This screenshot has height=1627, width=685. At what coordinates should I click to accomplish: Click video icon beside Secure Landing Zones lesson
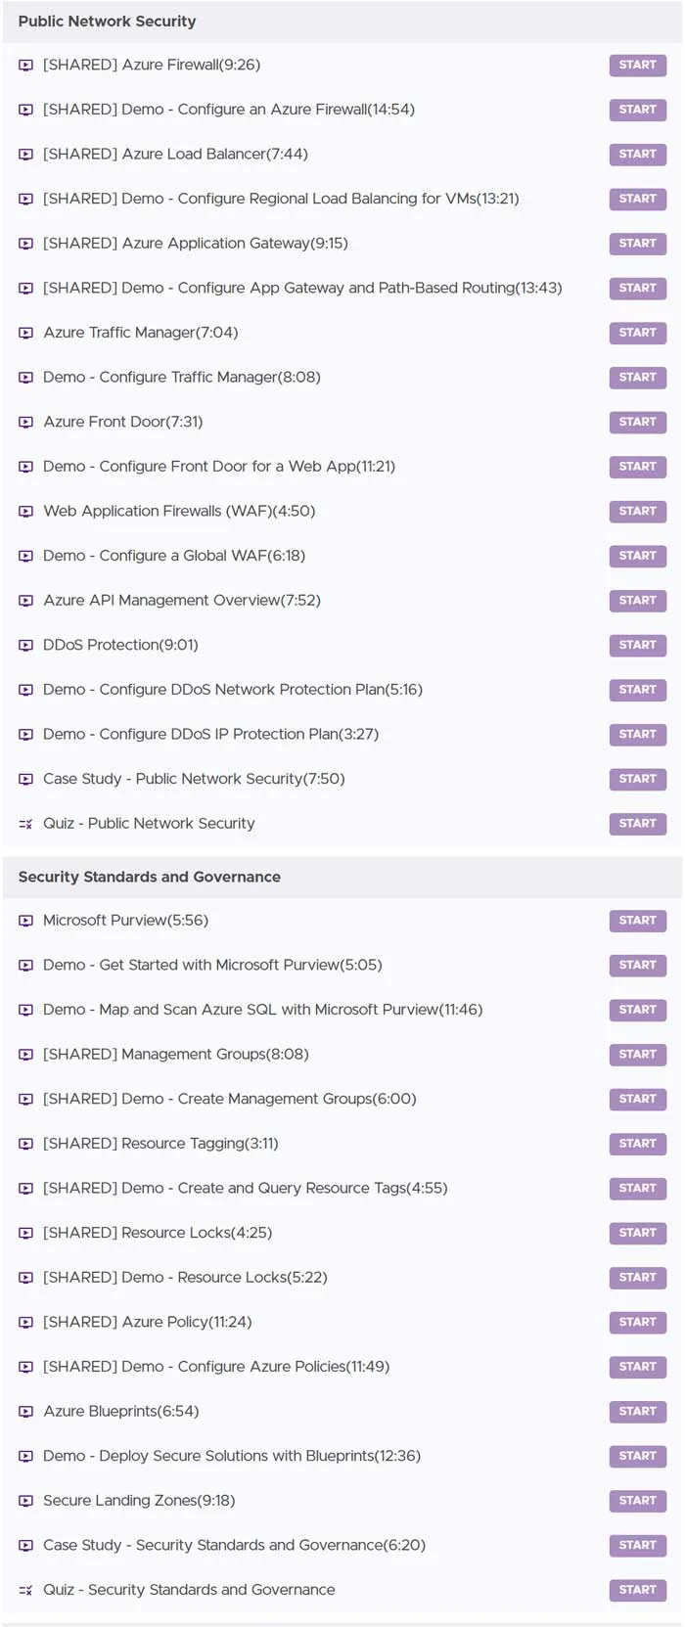[x=26, y=1501]
